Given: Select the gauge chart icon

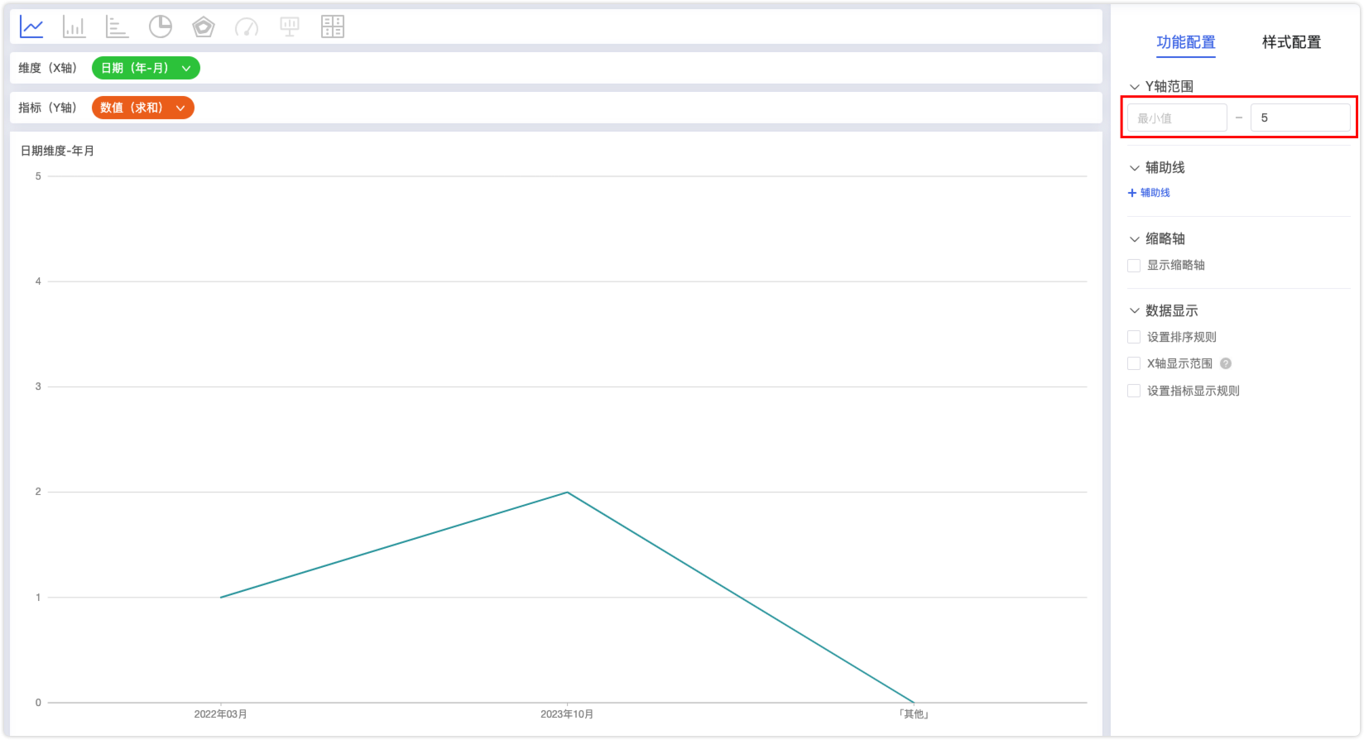Looking at the screenshot, I should click(247, 27).
